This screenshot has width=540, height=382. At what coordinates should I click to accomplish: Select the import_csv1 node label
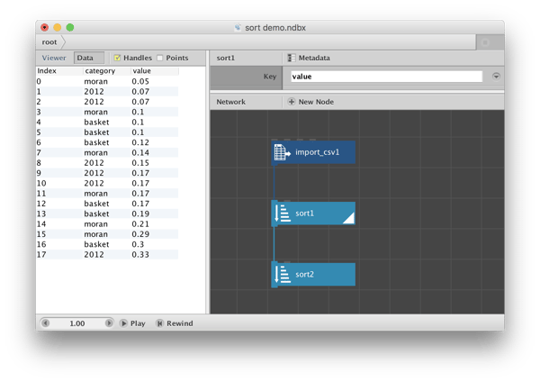click(x=317, y=152)
